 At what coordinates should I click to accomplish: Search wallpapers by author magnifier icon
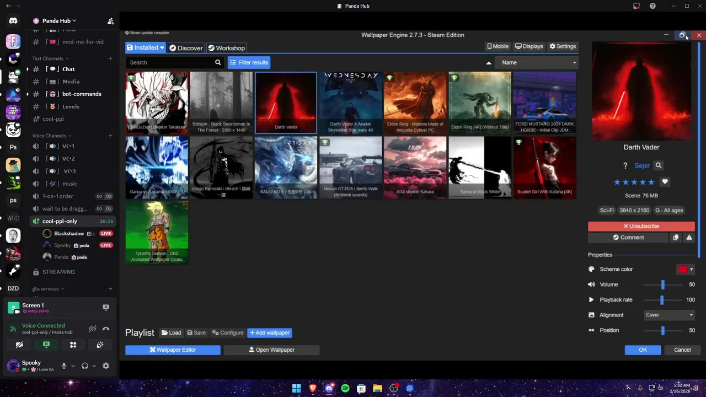click(659, 165)
